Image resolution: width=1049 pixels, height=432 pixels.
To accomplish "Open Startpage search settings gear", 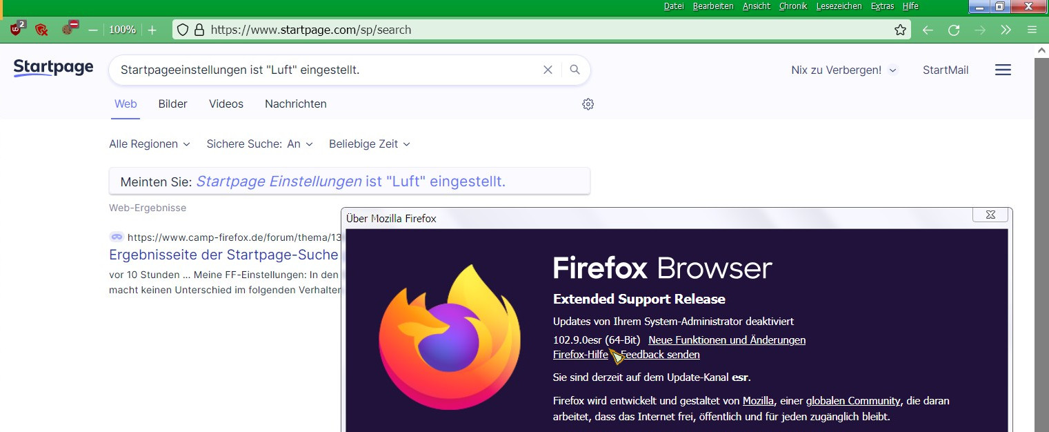I will (x=588, y=104).
